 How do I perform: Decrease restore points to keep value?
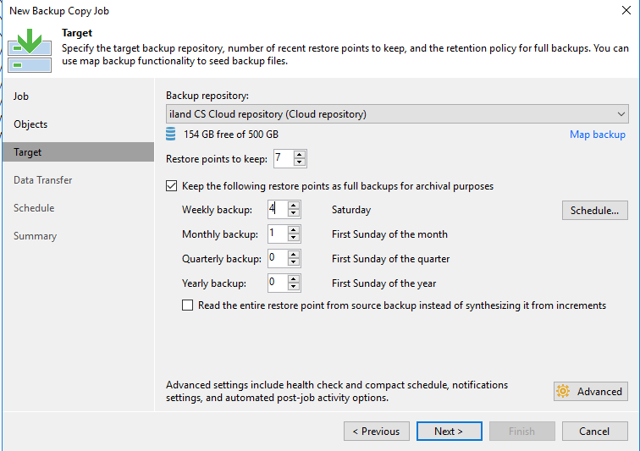pos(301,162)
